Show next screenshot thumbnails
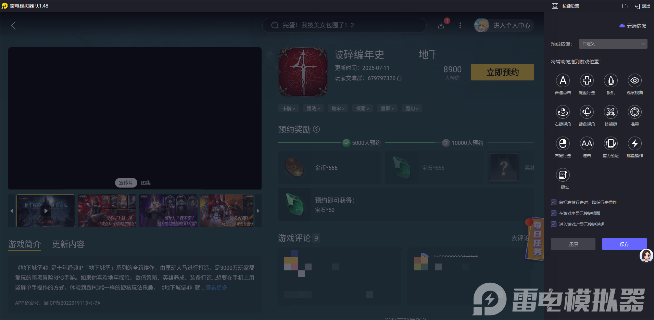 [258, 211]
